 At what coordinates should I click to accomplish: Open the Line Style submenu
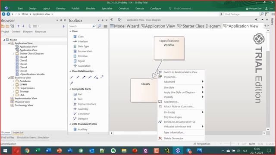pyautogui.click(x=181, y=87)
